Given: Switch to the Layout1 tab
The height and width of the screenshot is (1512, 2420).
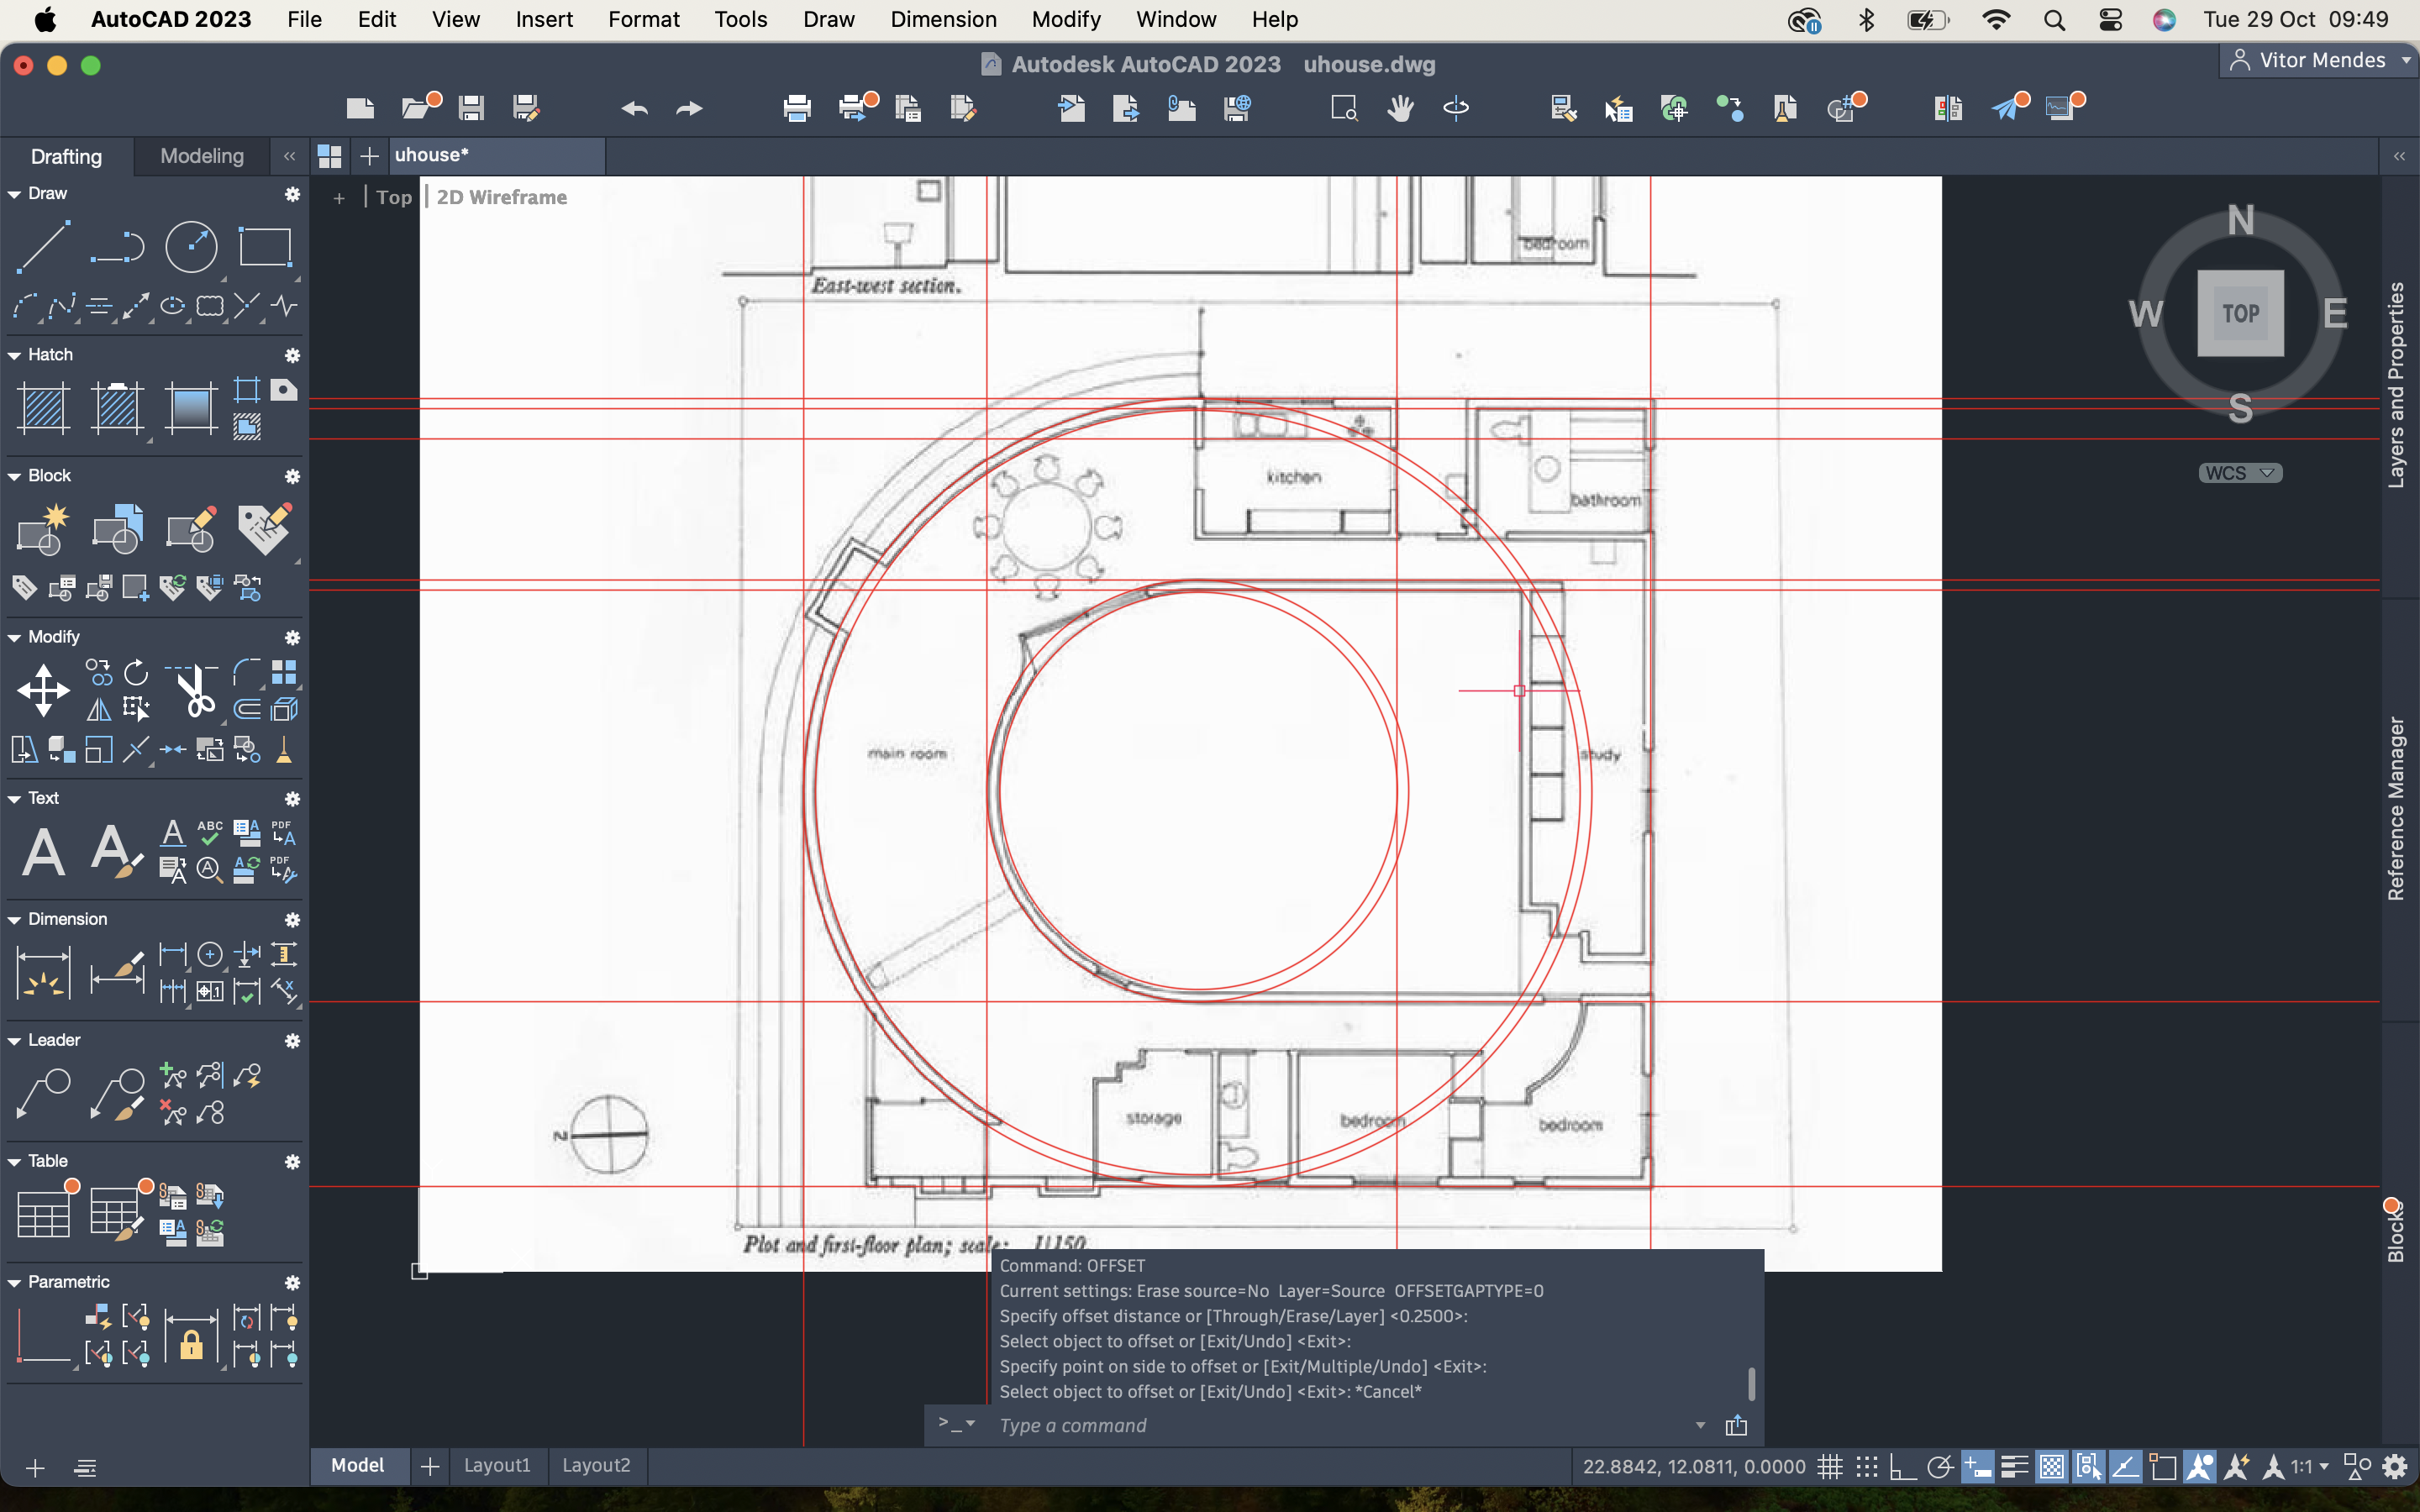Looking at the screenshot, I should (497, 1465).
